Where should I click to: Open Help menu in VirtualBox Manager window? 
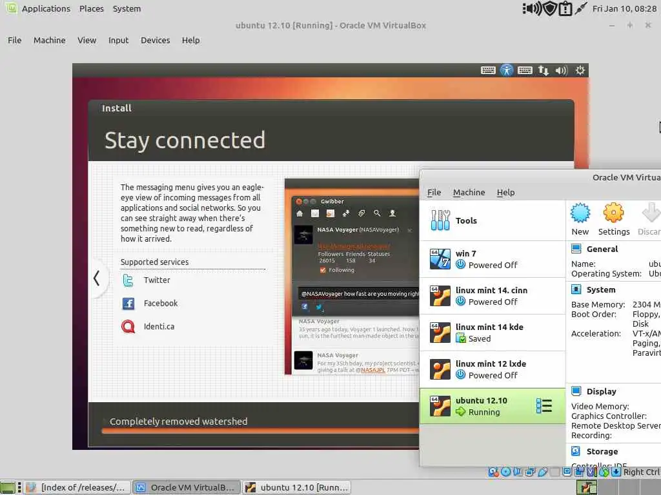[505, 192]
